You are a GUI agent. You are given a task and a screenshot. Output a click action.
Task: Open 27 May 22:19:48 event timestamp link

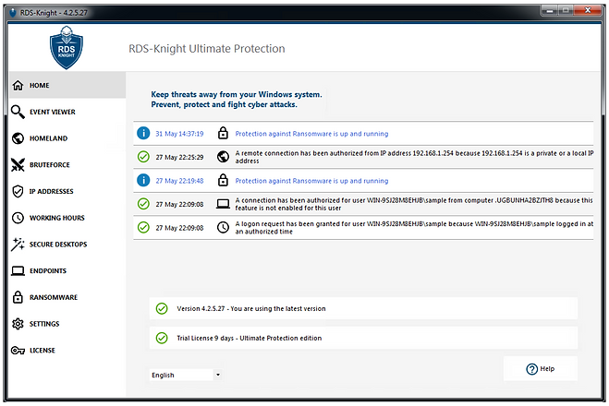tap(179, 181)
